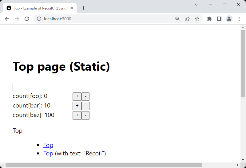246x168 pixels.
Task: Open a new tab with plus button
Action: tap(83, 8)
